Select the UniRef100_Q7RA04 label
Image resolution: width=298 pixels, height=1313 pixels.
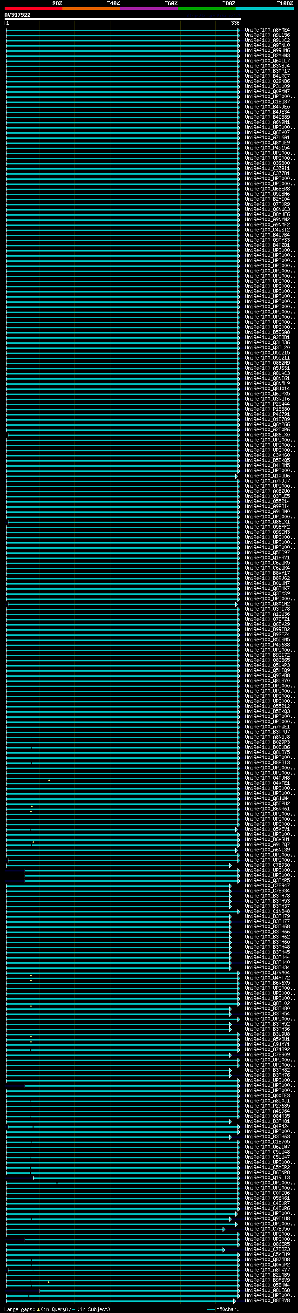coord(267,973)
